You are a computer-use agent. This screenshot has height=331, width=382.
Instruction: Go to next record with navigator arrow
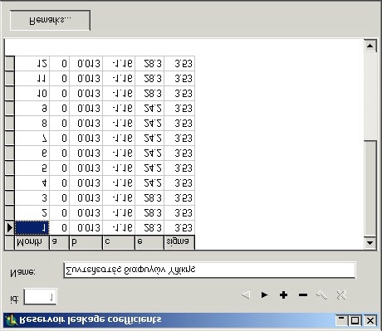pyautogui.click(x=264, y=295)
